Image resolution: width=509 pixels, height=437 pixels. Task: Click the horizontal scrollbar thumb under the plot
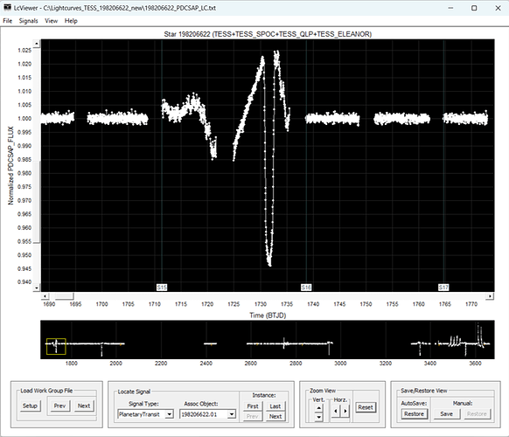pos(64,296)
